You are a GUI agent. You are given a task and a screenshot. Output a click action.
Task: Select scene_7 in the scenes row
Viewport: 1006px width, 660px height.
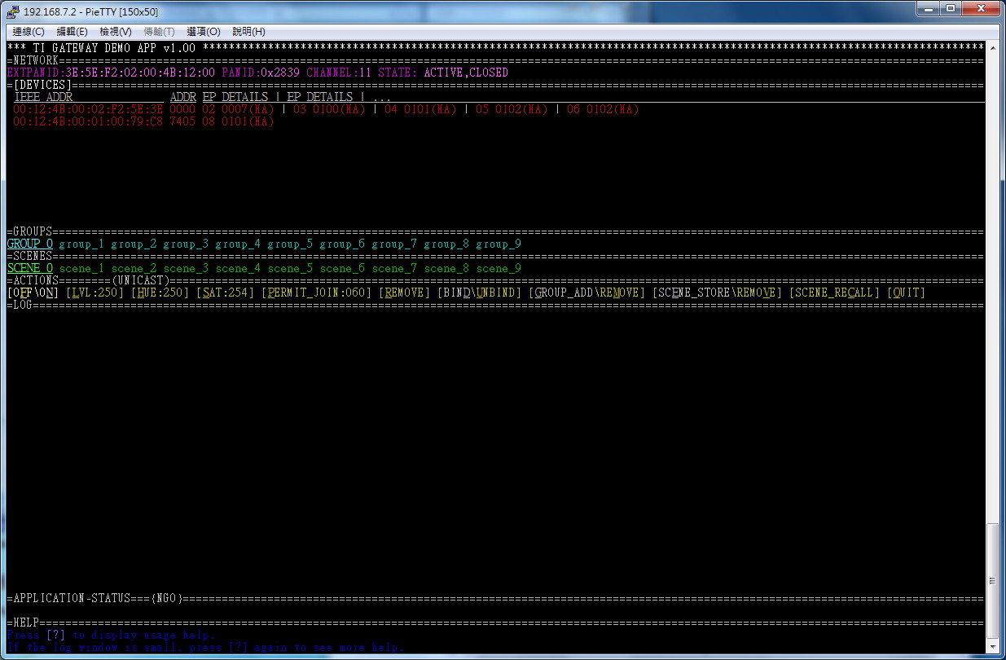tap(394, 268)
